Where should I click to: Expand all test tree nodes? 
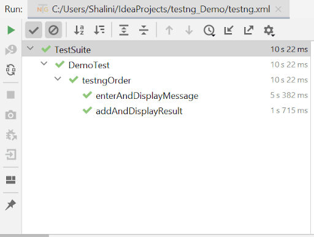pyautogui.click(x=124, y=30)
